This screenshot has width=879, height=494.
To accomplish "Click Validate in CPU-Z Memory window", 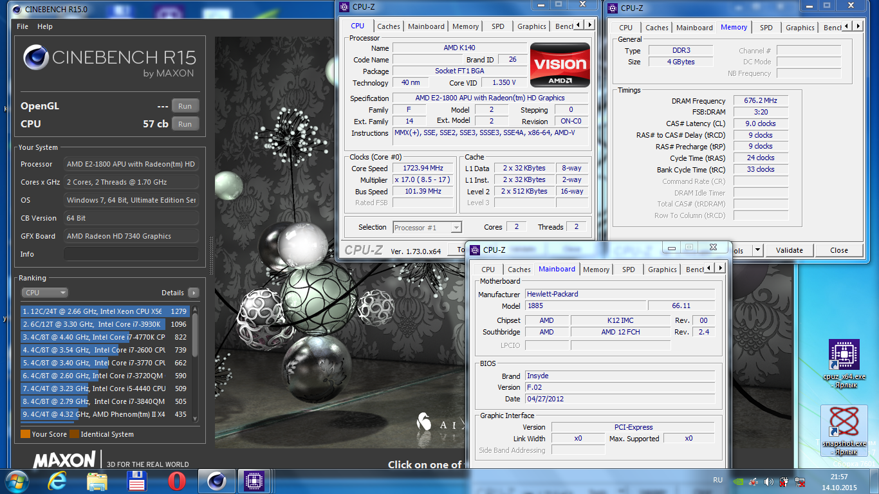I will pos(790,250).
